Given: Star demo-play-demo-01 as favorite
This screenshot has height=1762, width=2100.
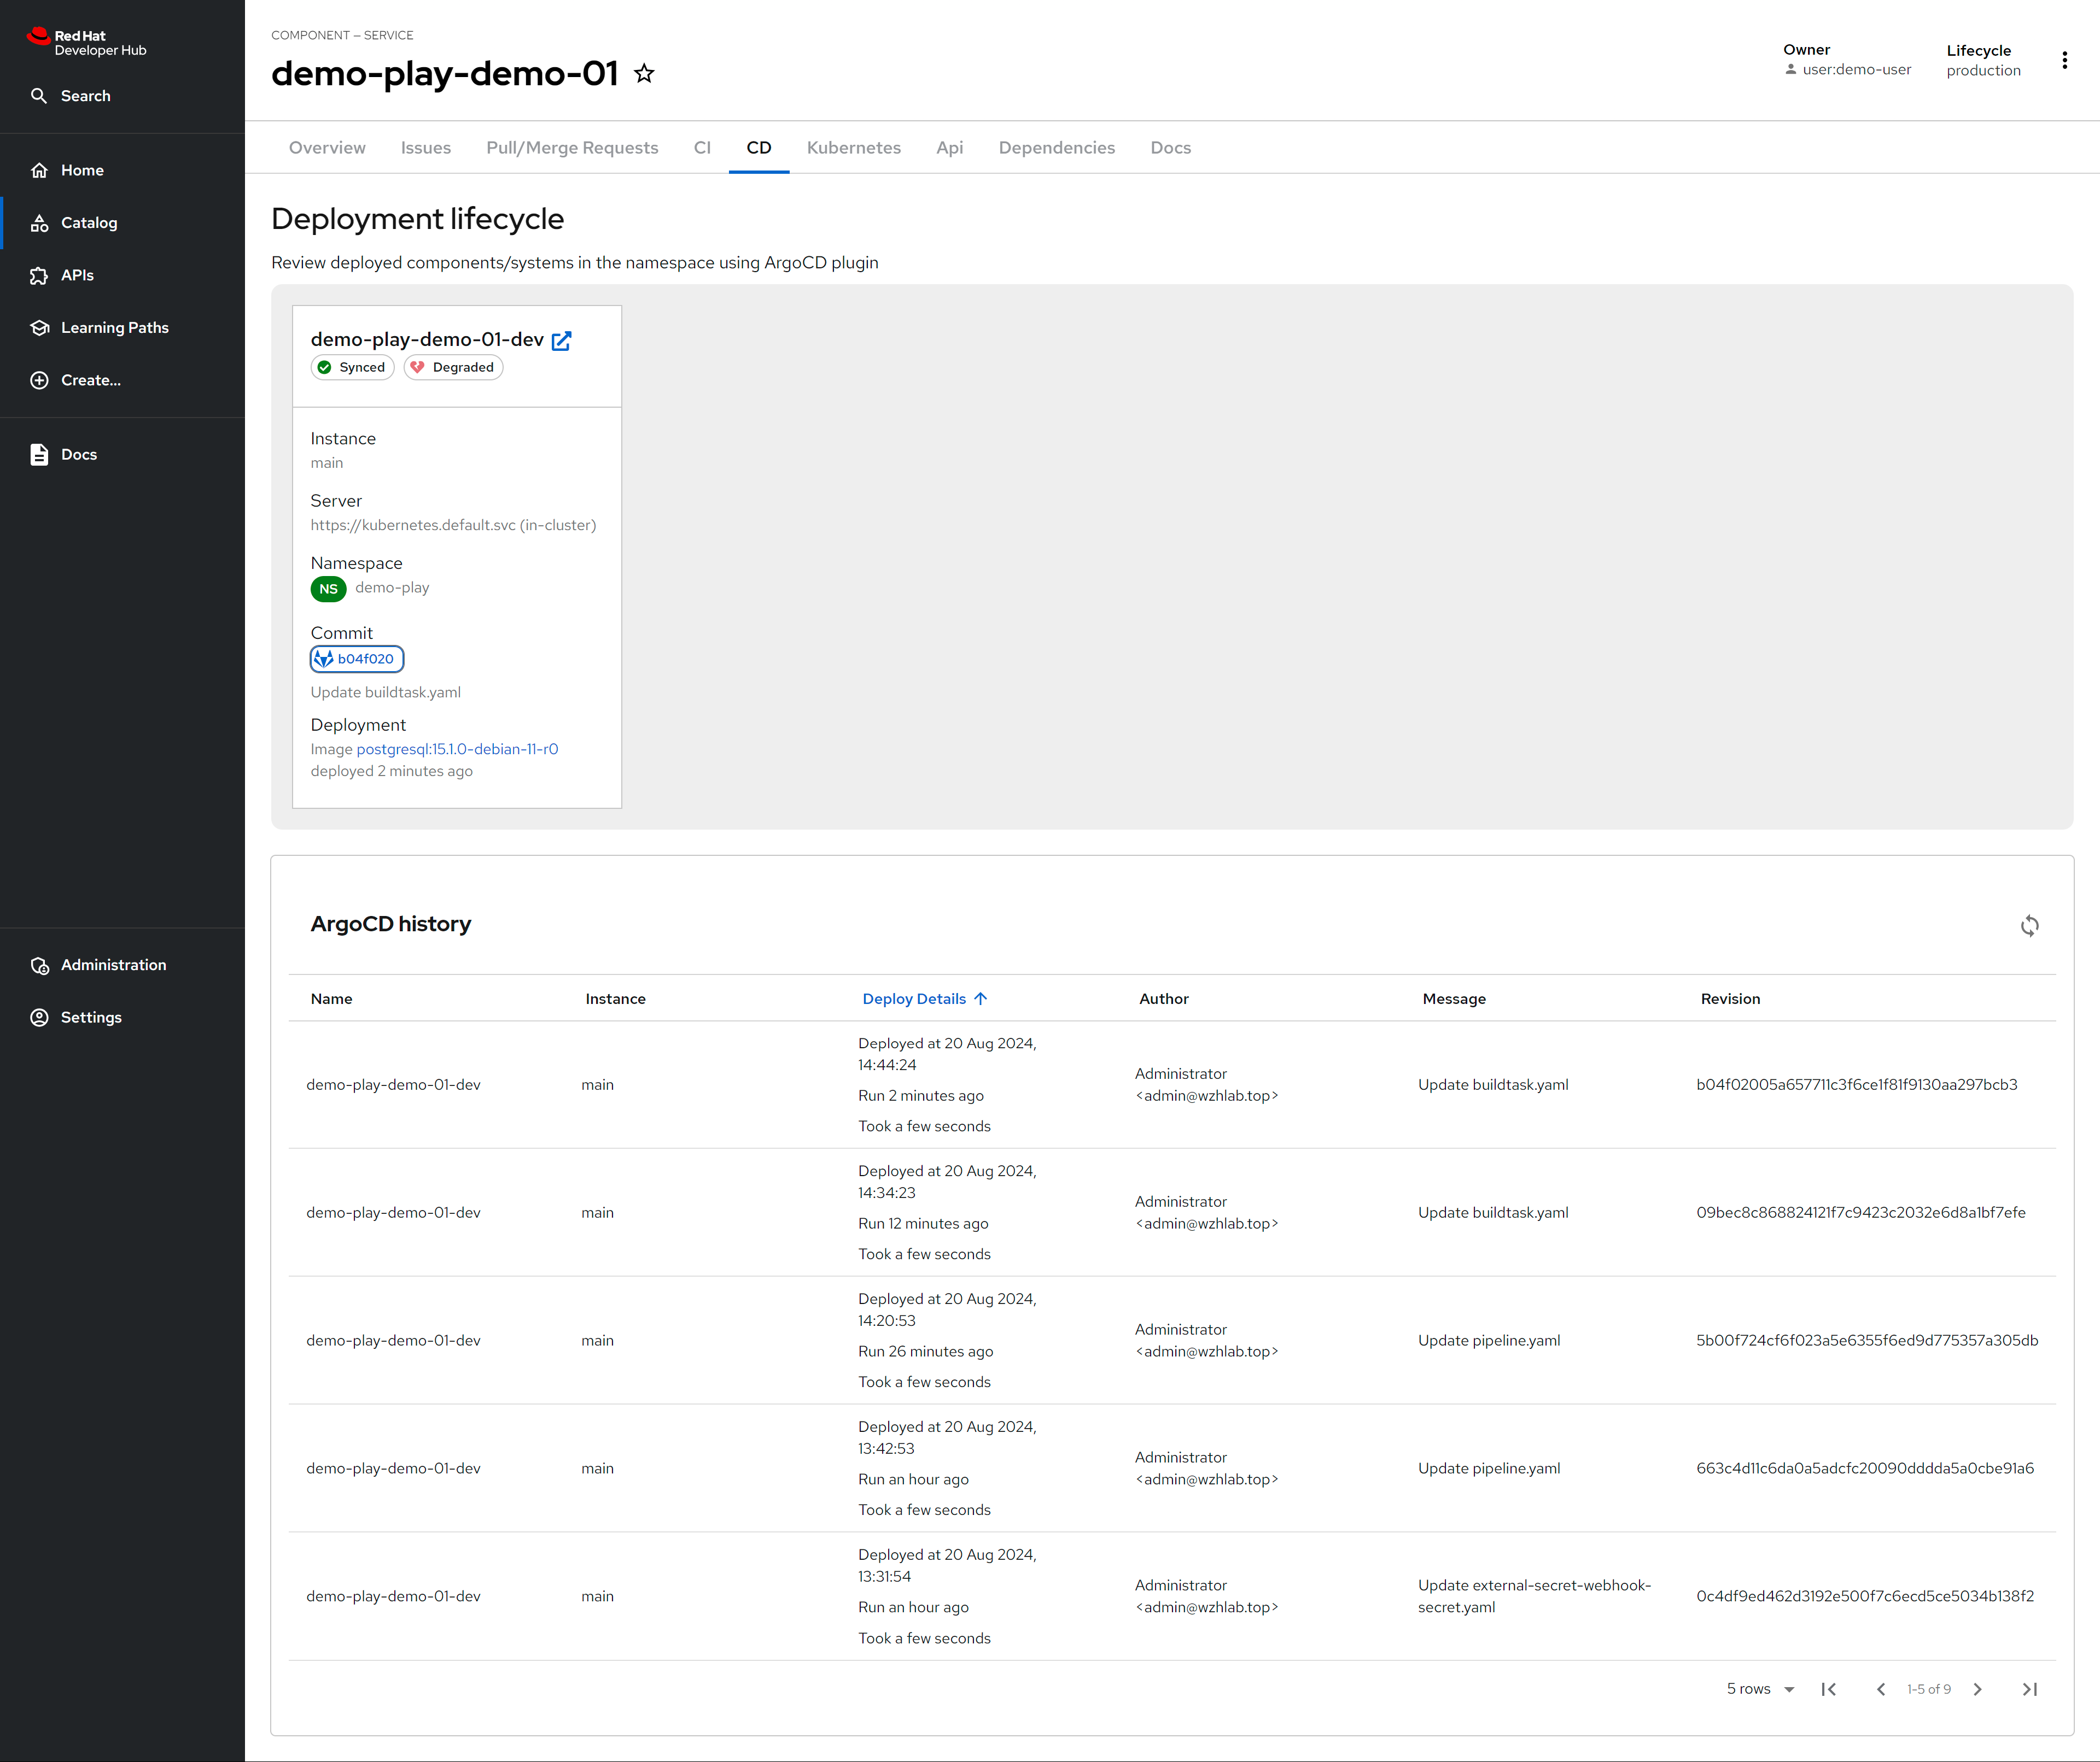Looking at the screenshot, I should (x=644, y=74).
